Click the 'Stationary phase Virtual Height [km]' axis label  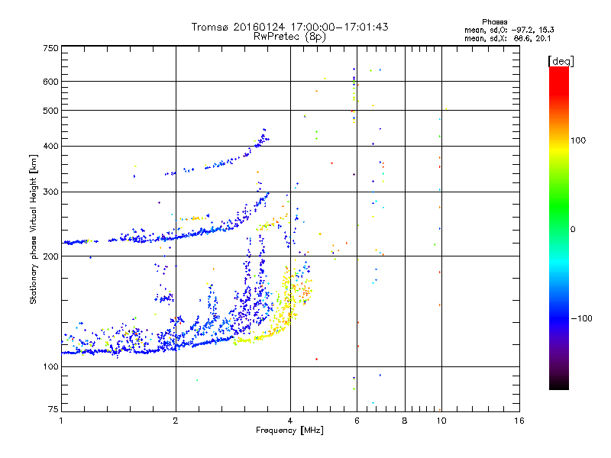pyautogui.click(x=34, y=229)
